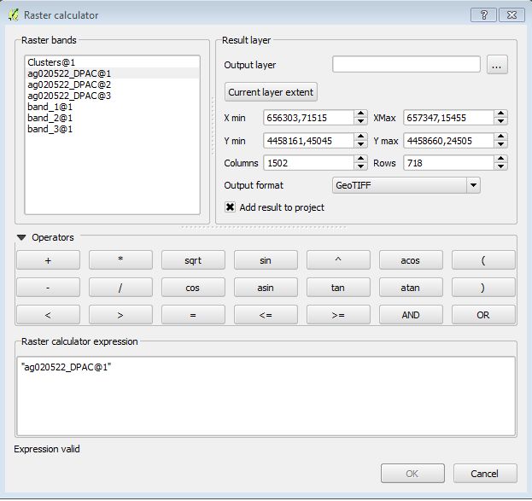This screenshot has height=501, width=532.
Task: Click the Rows value field
Action: tap(448, 163)
